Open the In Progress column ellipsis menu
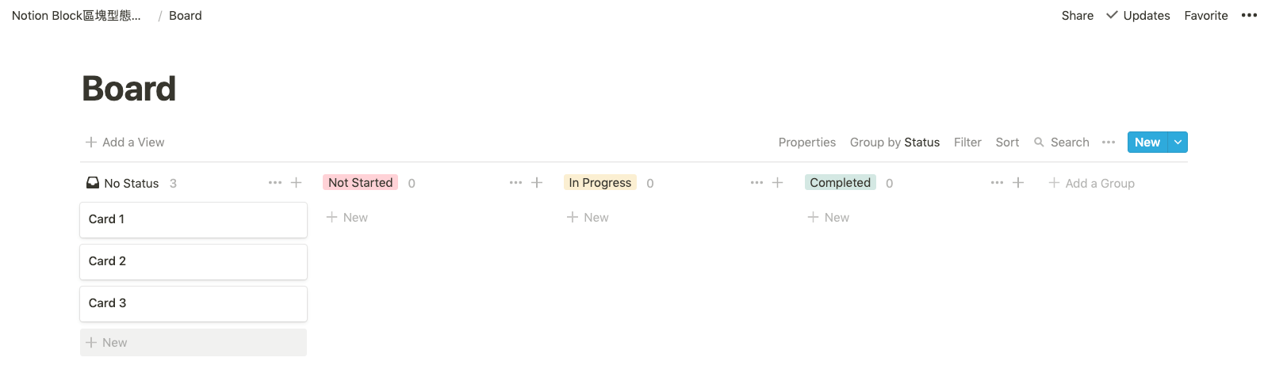The image size is (1264, 365). coord(756,183)
